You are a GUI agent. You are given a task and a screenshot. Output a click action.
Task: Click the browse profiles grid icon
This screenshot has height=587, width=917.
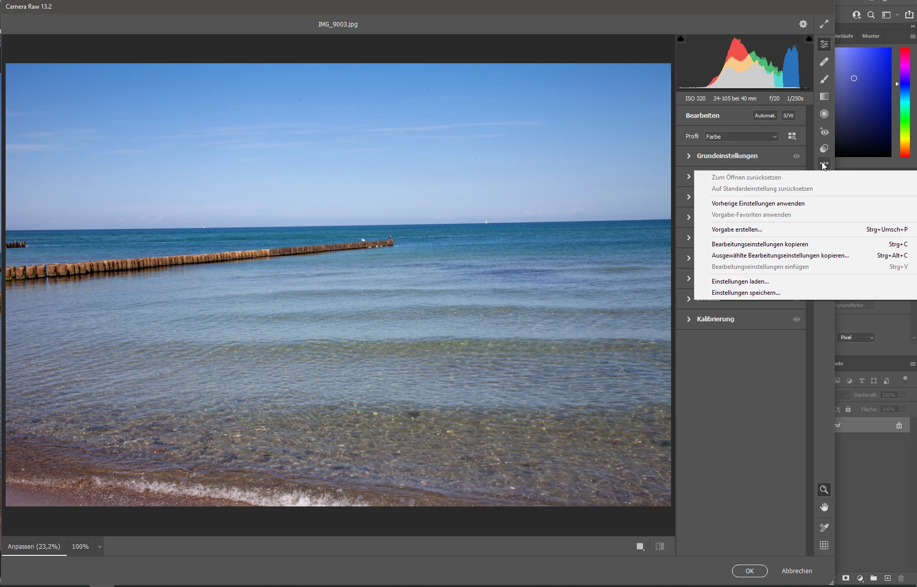pos(792,136)
